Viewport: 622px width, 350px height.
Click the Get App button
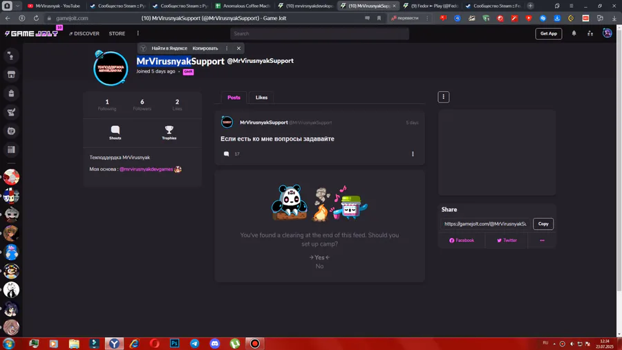pyautogui.click(x=549, y=34)
